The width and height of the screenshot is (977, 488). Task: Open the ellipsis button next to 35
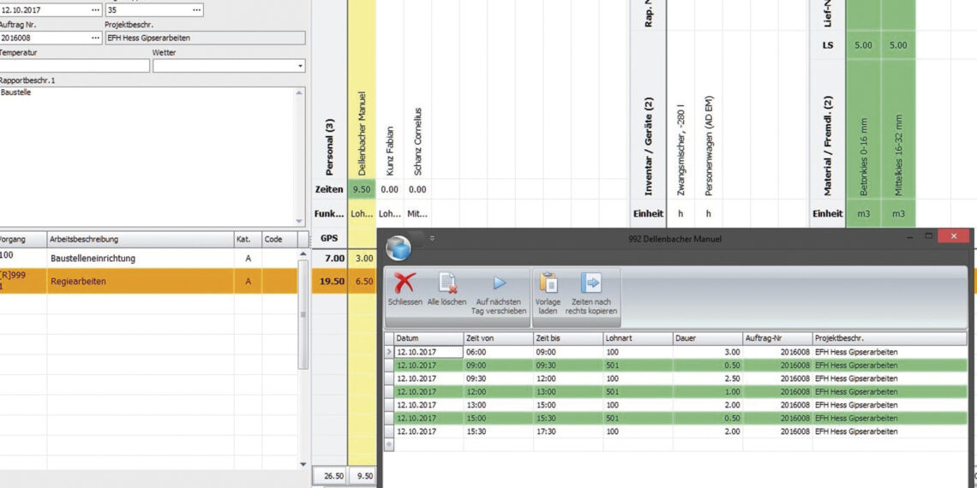(197, 10)
